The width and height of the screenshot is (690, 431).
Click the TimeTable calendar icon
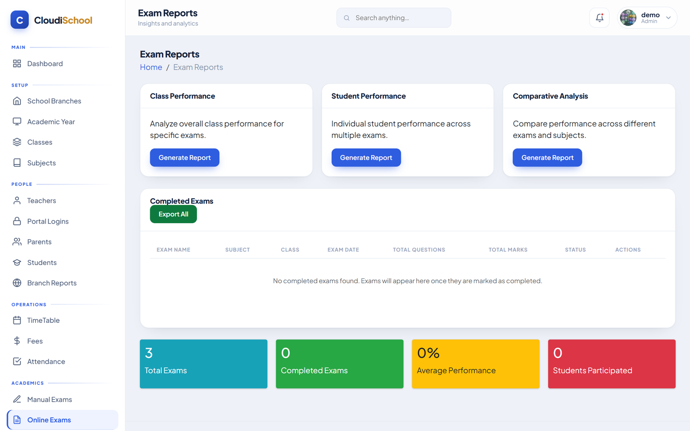point(17,320)
